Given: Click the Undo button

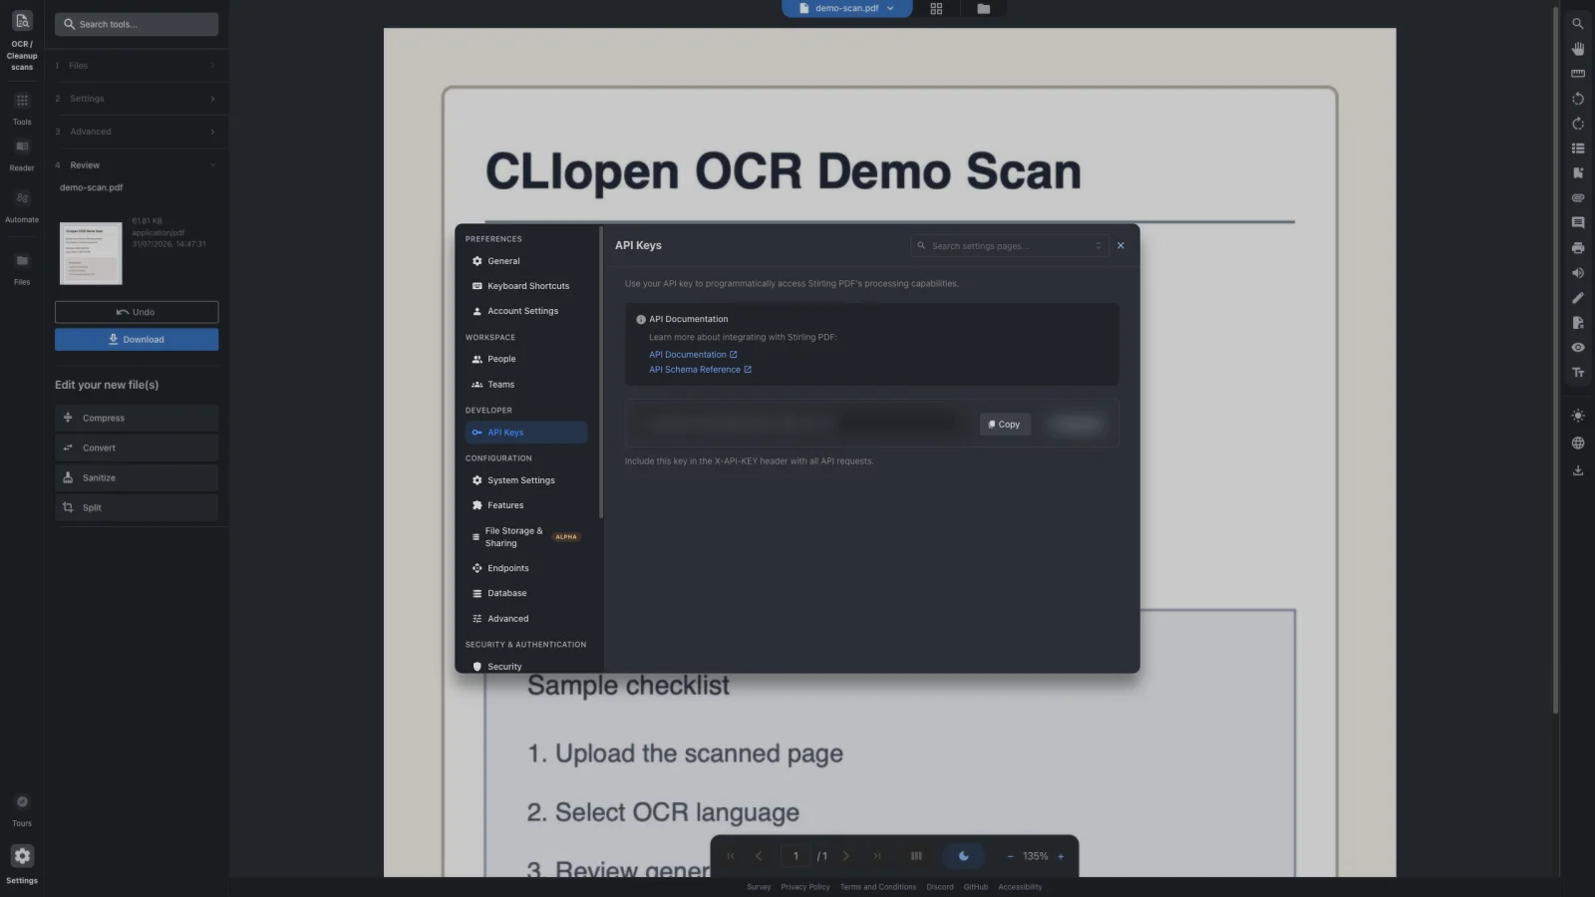Looking at the screenshot, I should pos(137,312).
